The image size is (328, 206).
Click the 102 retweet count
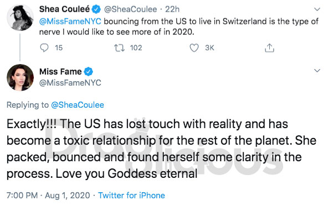136,47
